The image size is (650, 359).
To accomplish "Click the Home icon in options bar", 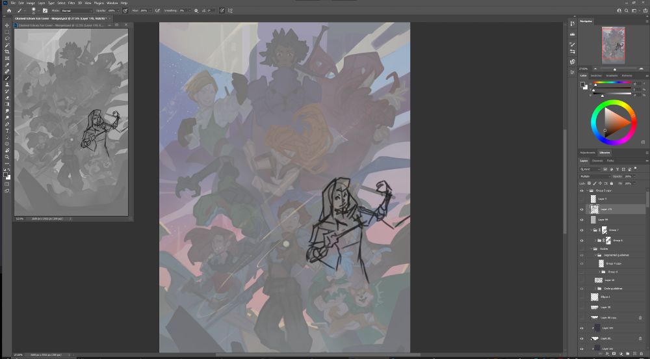I will tap(8, 10).
